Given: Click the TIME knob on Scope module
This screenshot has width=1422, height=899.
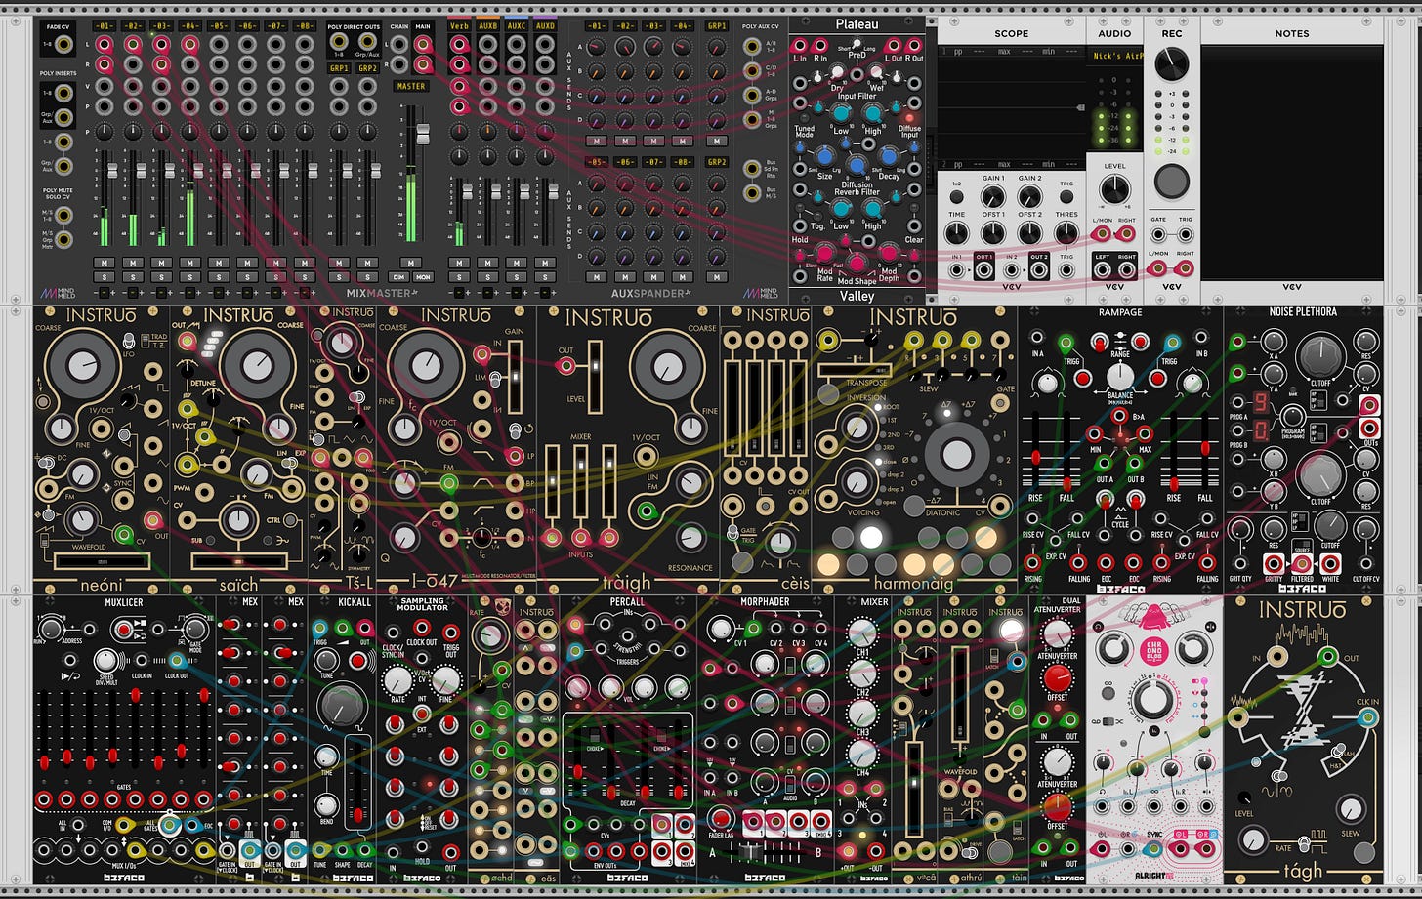Looking at the screenshot, I should (957, 232).
